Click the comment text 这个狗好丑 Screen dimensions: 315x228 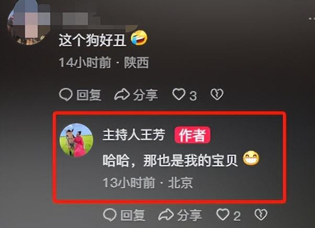[x=93, y=40]
